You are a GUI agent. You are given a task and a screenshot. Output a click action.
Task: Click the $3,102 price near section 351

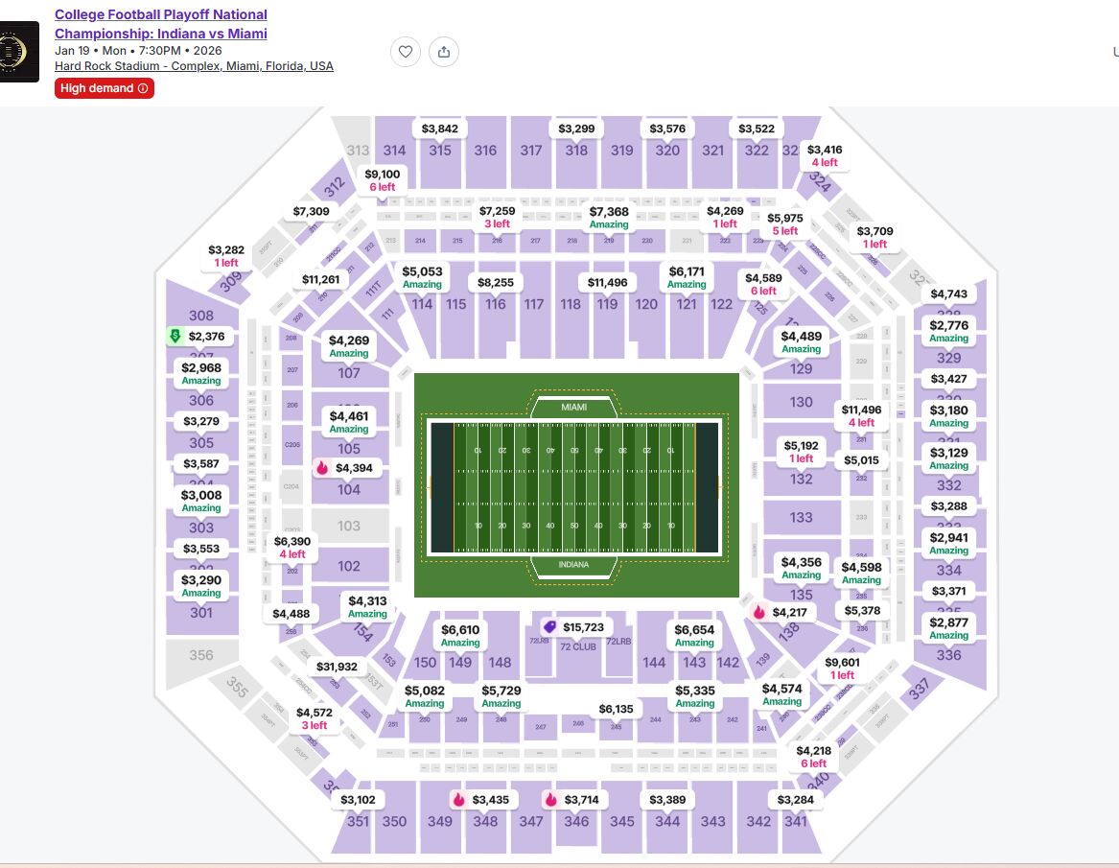click(360, 799)
